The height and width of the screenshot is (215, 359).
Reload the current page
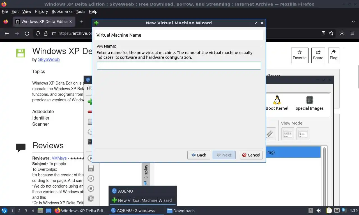pos(27,33)
